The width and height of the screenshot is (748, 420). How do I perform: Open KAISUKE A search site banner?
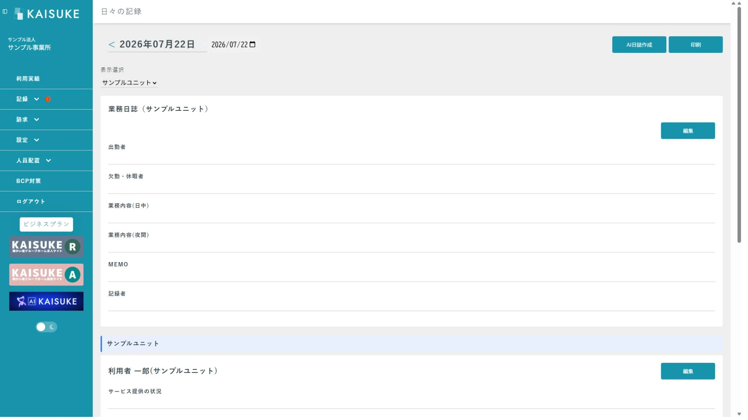(x=46, y=275)
